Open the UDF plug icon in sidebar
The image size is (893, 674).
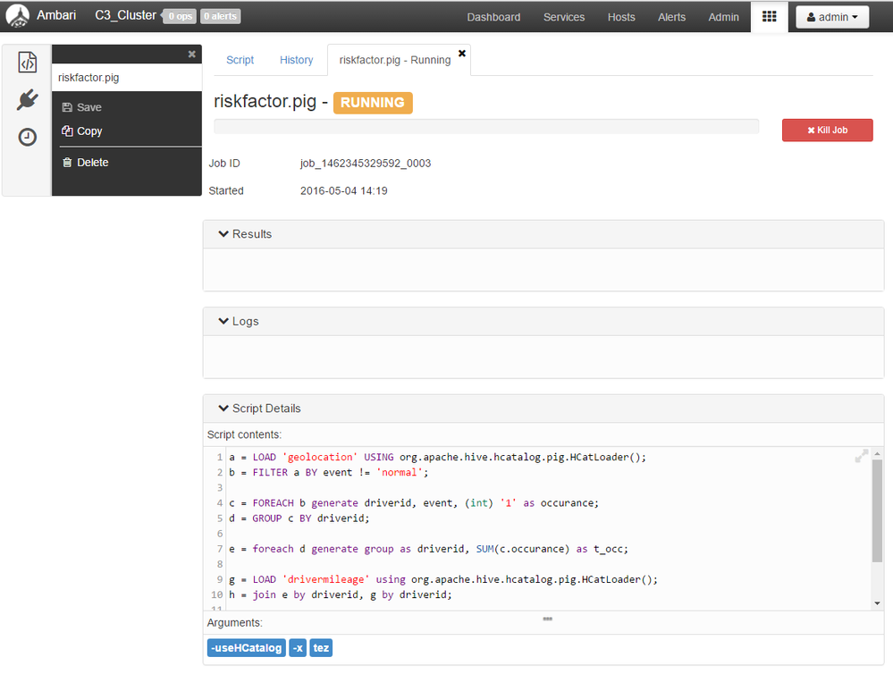[28, 100]
